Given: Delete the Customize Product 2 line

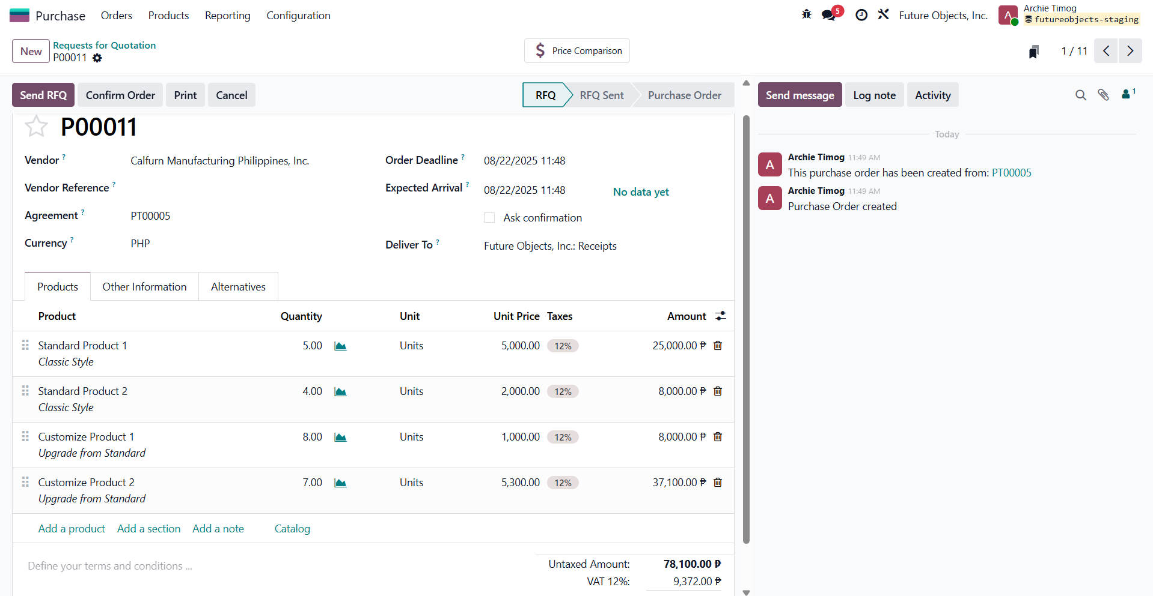Looking at the screenshot, I should pyautogui.click(x=717, y=483).
